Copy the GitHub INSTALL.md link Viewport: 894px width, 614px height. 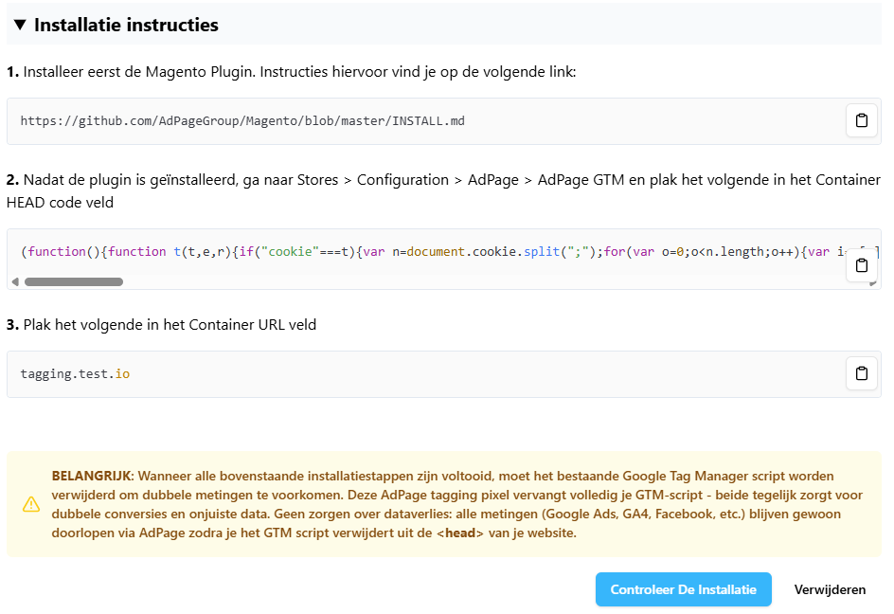tap(861, 121)
